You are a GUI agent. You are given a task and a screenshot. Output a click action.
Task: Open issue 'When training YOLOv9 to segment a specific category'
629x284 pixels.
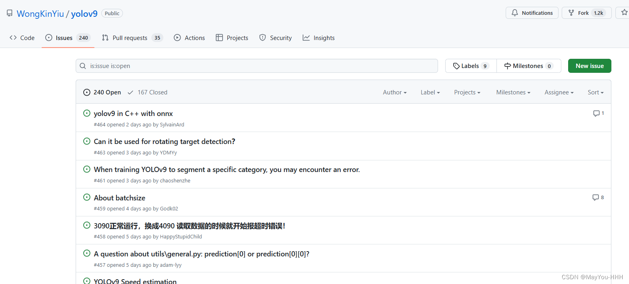[x=227, y=170]
